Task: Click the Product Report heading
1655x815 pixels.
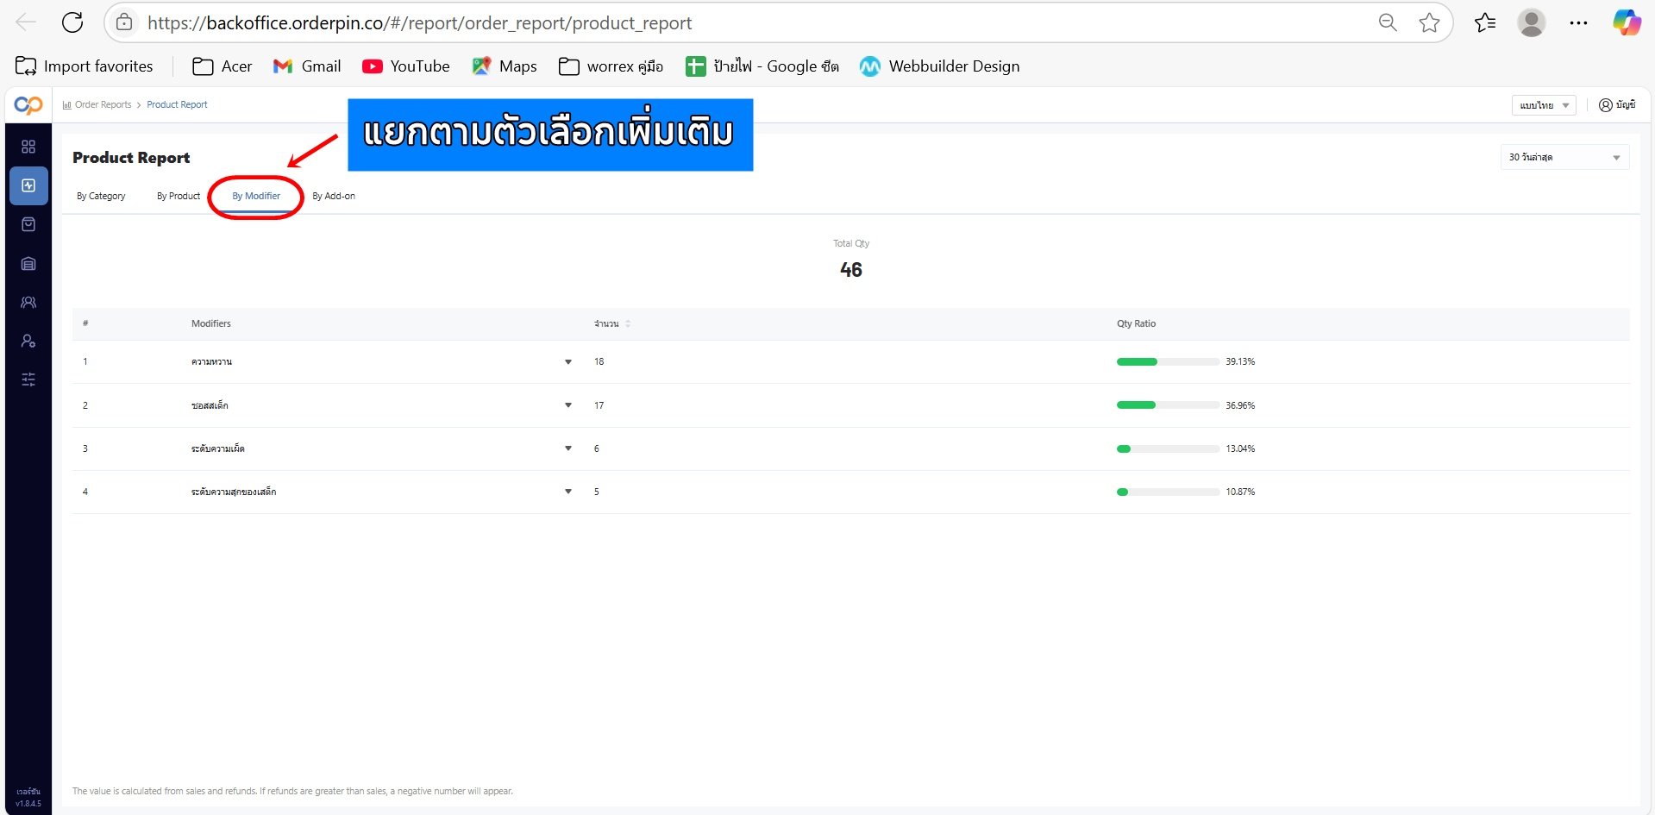Action: click(131, 158)
